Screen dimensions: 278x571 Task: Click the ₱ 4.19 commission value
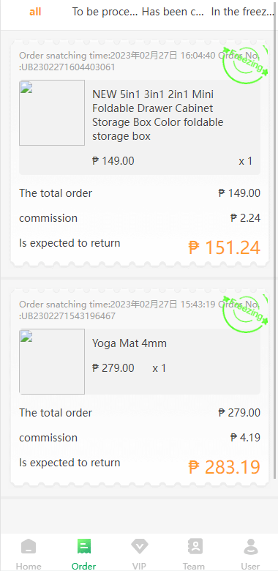246,437
